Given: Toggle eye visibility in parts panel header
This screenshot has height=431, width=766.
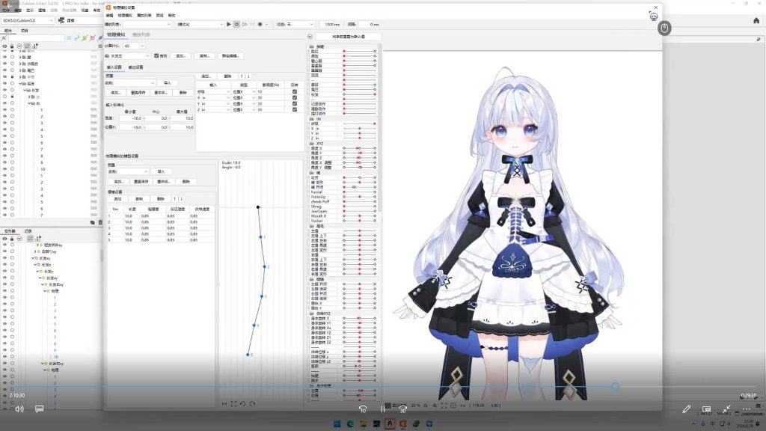Looking at the screenshot, I should [x=5, y=46].
